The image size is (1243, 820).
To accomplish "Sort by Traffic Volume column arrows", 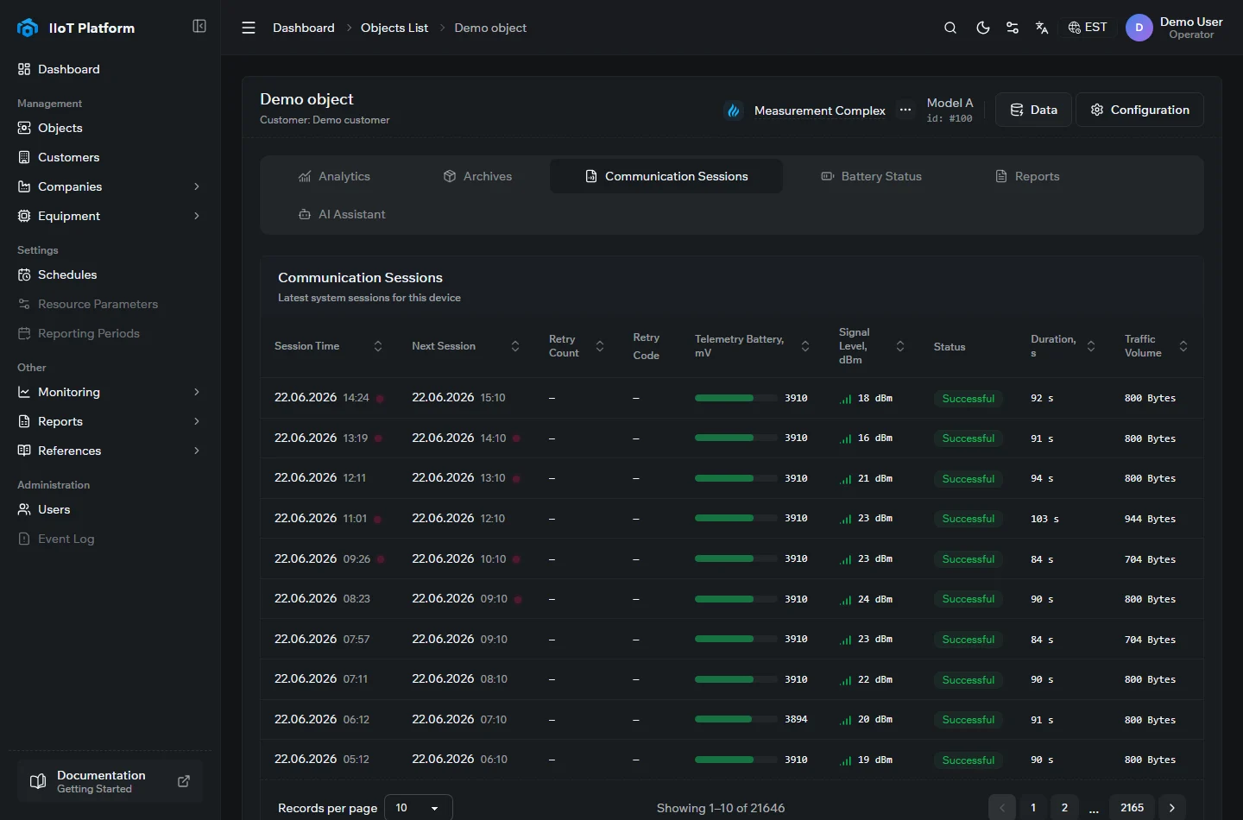I will pos(1183,346).
